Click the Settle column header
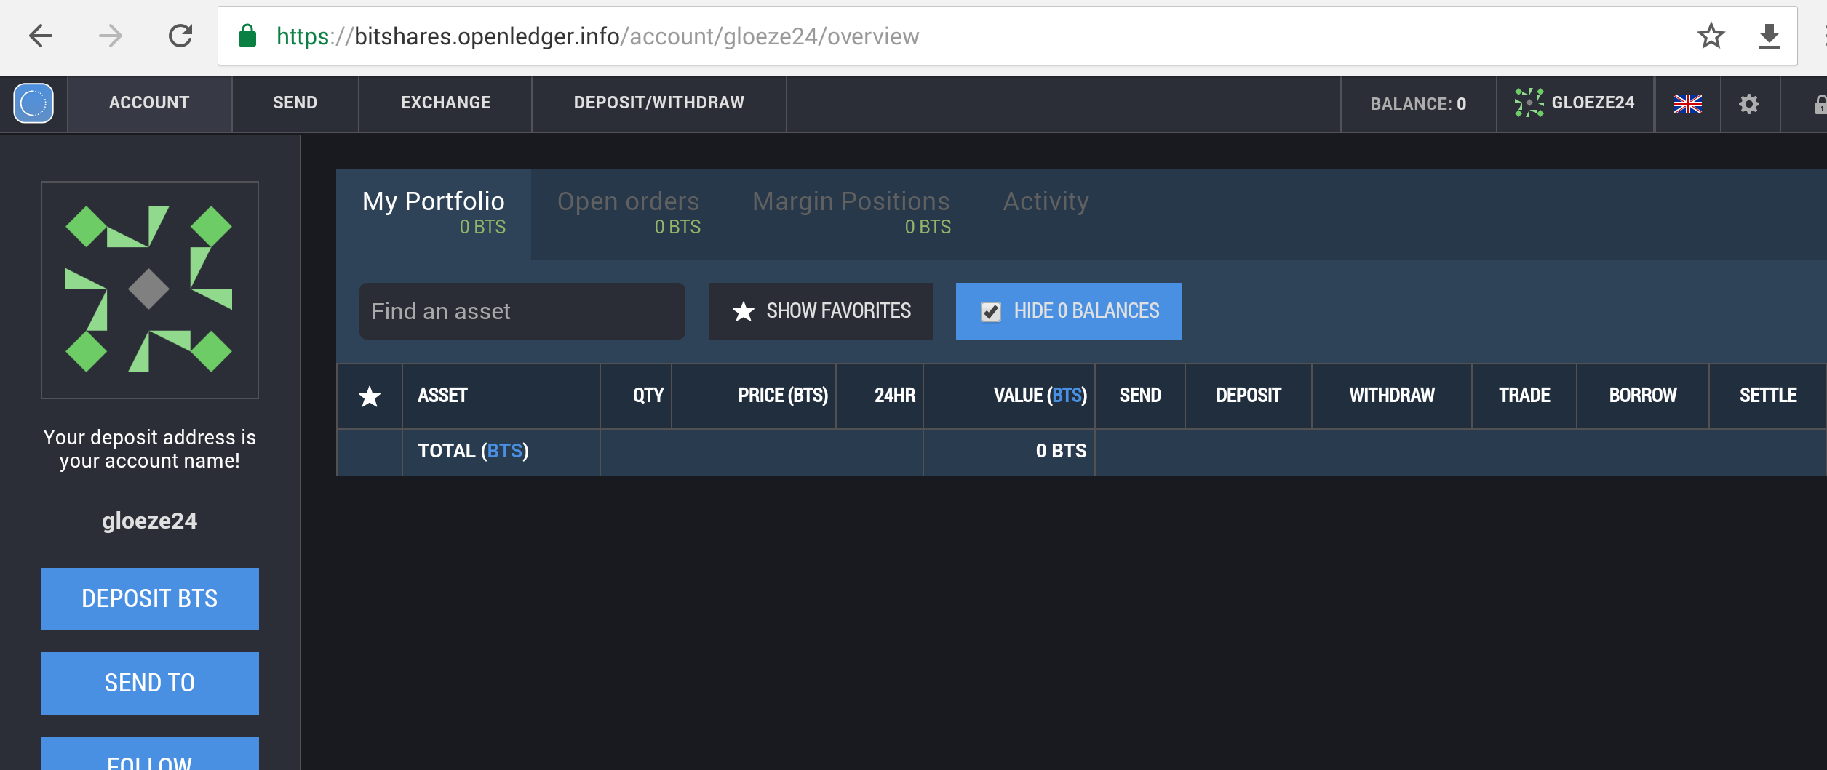Screen dimensions: 1827x770 coord(1768,396)
